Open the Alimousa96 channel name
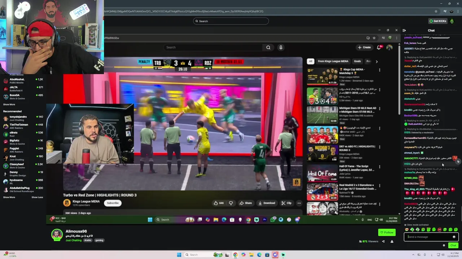Image resolution: width=462 pixels, height=259 pixels. click(76, 231)
